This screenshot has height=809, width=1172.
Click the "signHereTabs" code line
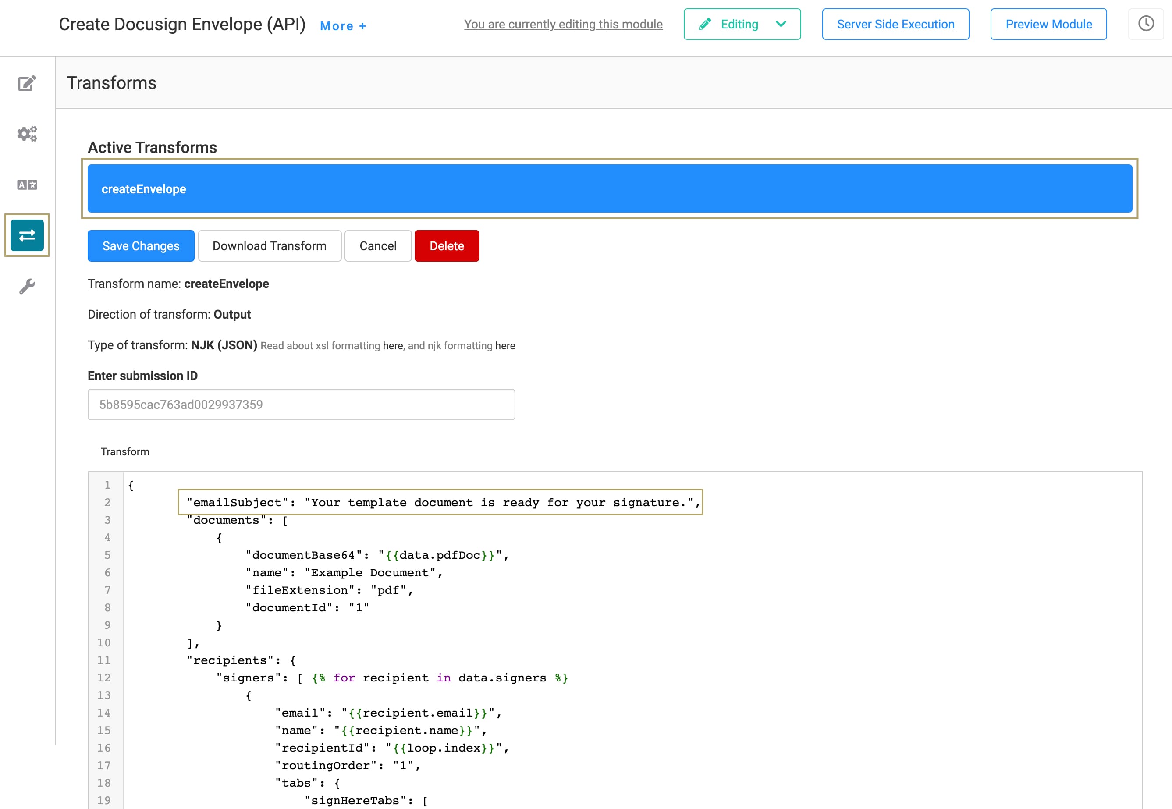coord(366,800)
